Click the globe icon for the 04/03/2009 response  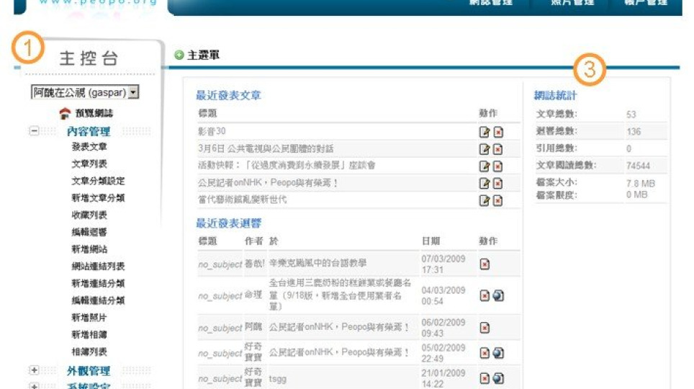[x=497, y=296]
